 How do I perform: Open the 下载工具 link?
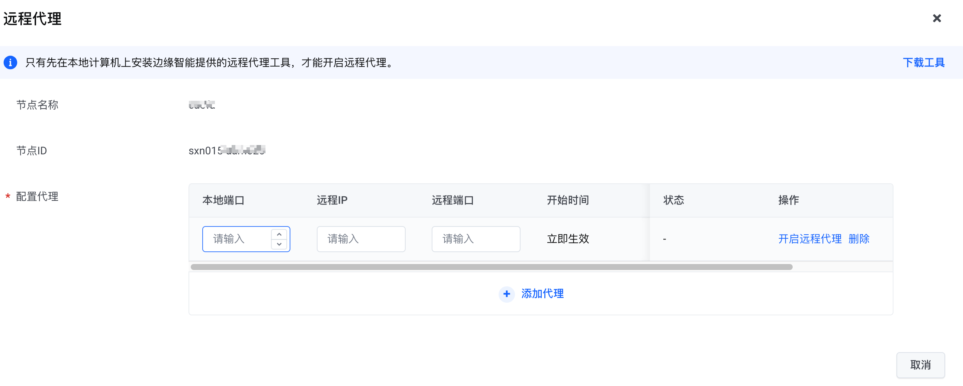(924, 62)
